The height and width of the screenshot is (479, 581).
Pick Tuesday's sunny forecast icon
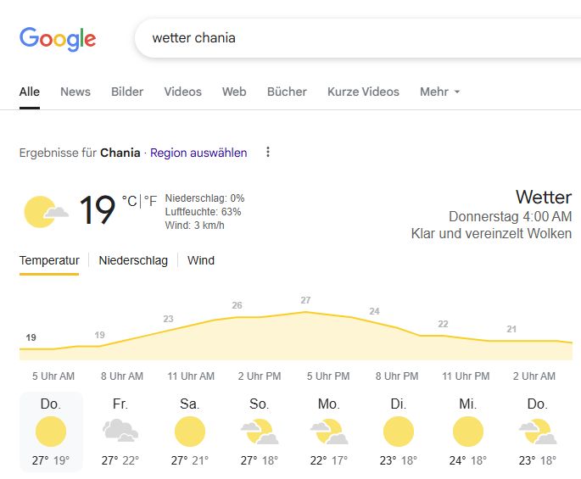tap(399, 432)
